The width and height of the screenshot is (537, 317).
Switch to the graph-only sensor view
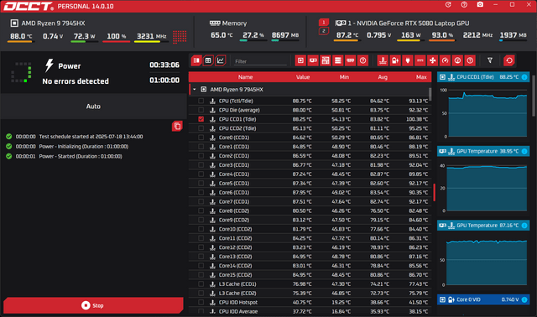(x=220, y=60)
